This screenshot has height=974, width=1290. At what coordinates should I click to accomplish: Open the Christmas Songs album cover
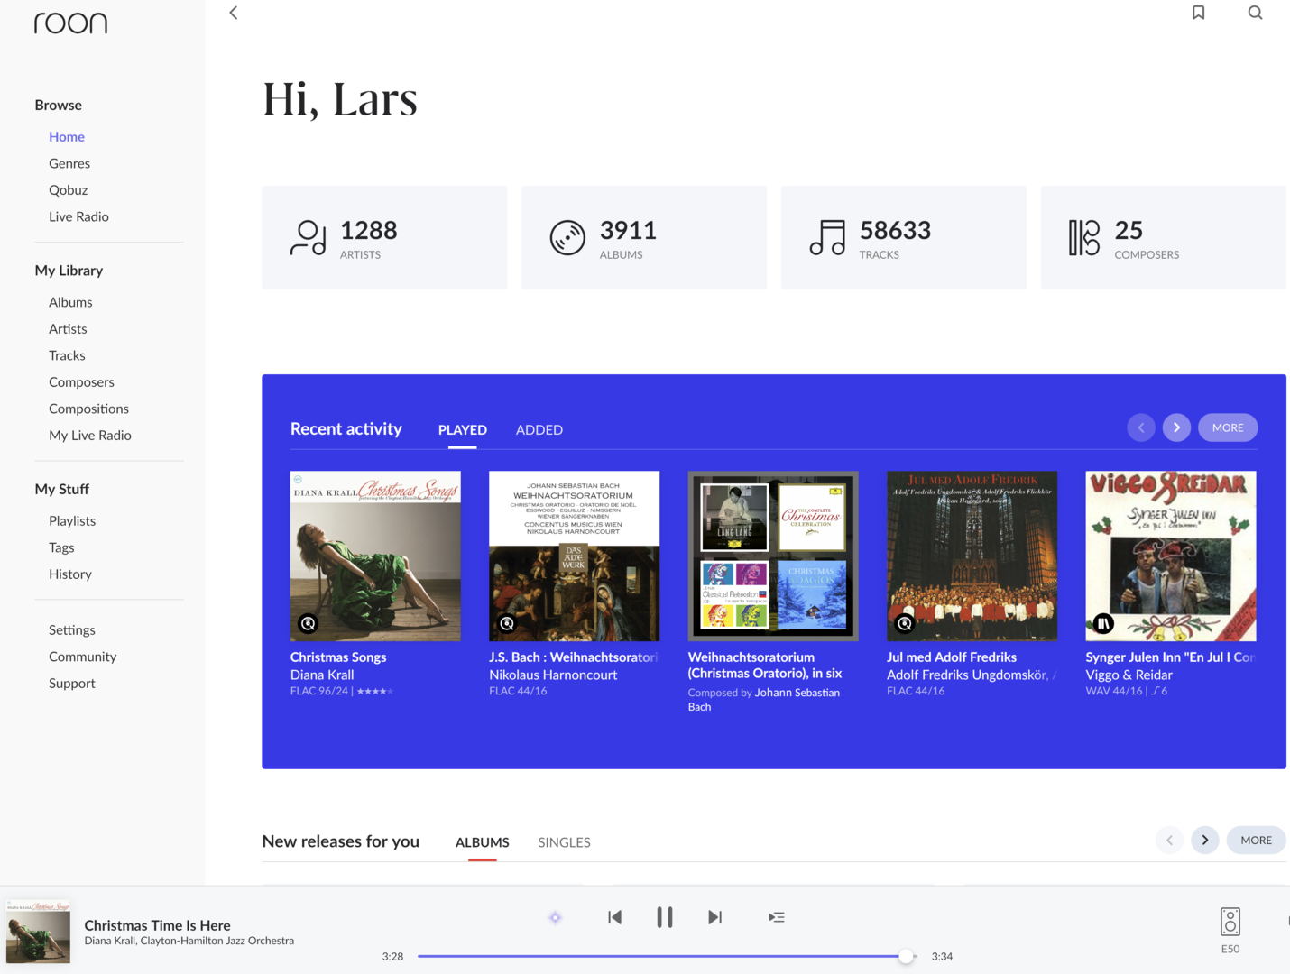pos(375,556)
